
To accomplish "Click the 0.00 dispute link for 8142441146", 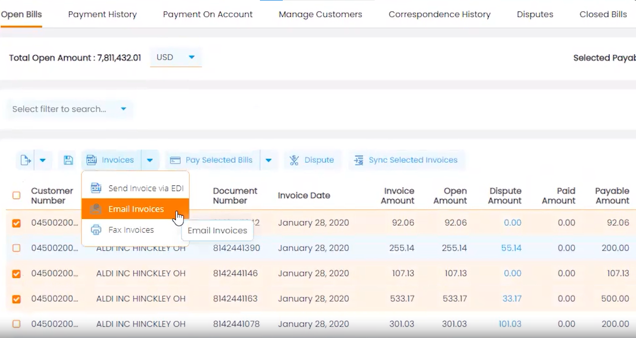I will coord(513,273).
